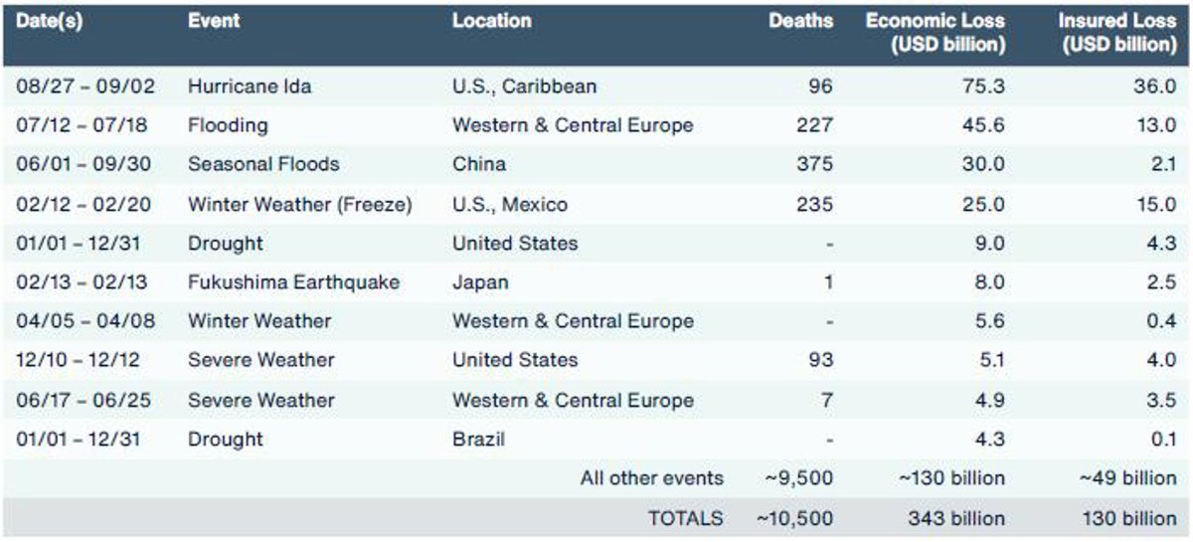
Task: Select the 08/27 – 09/02 date cell
Action: (85, 87)
